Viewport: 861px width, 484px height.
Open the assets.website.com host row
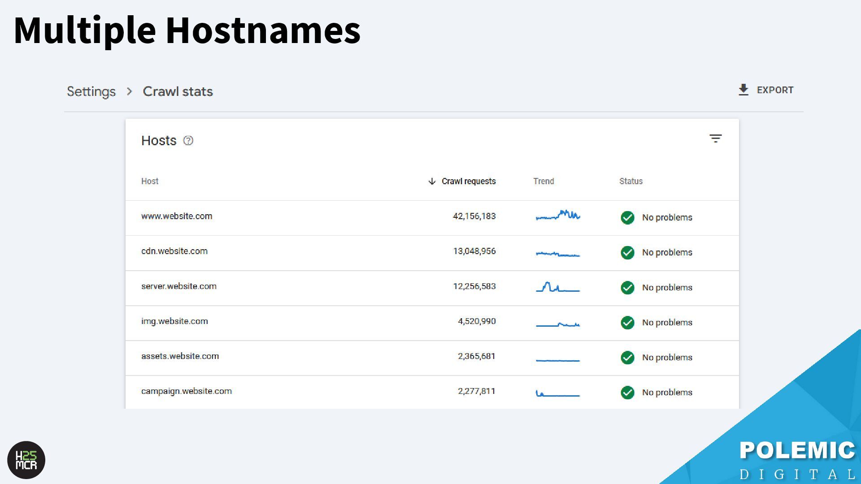180,356
